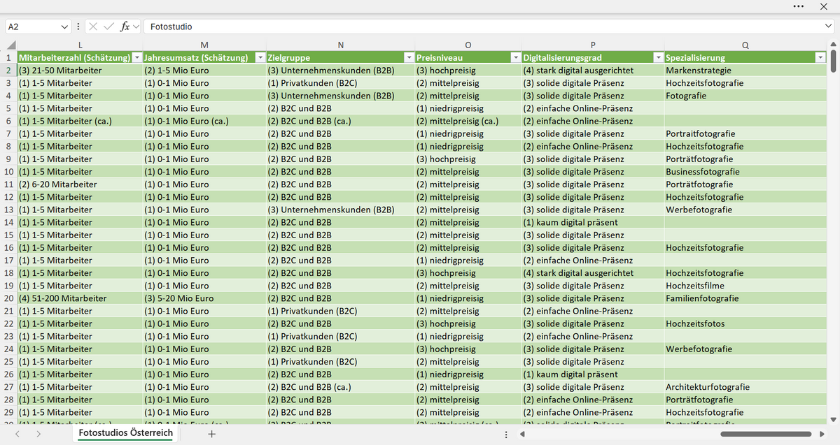Click the insert function fx icon
This screenshot has height=445, width=840.
click(125, 27)
